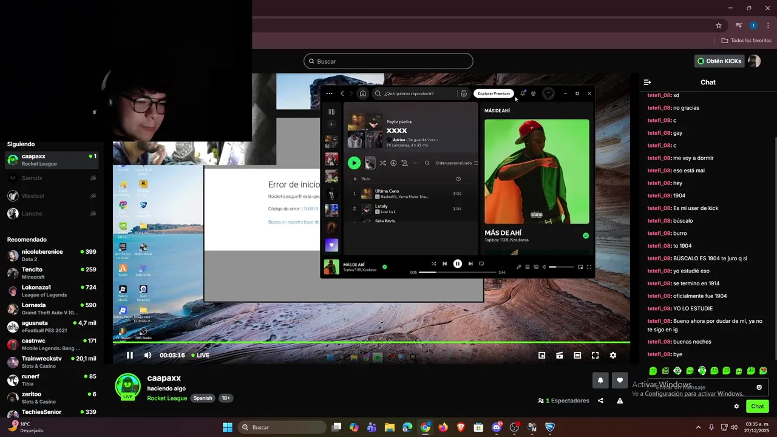The width and height of the screenshot is (777, 437).
Task: Pause the Kick live stream
Action: click(x=129, y=355)
